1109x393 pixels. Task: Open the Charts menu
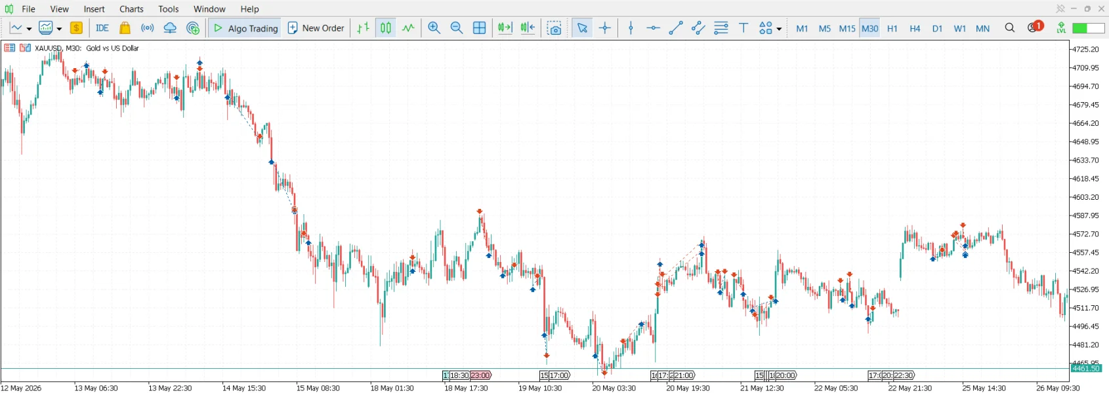coord(131,9)
